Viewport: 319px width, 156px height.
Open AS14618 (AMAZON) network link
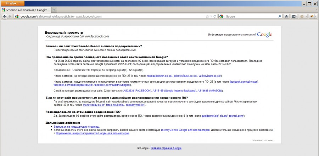(x=210, y=91)
